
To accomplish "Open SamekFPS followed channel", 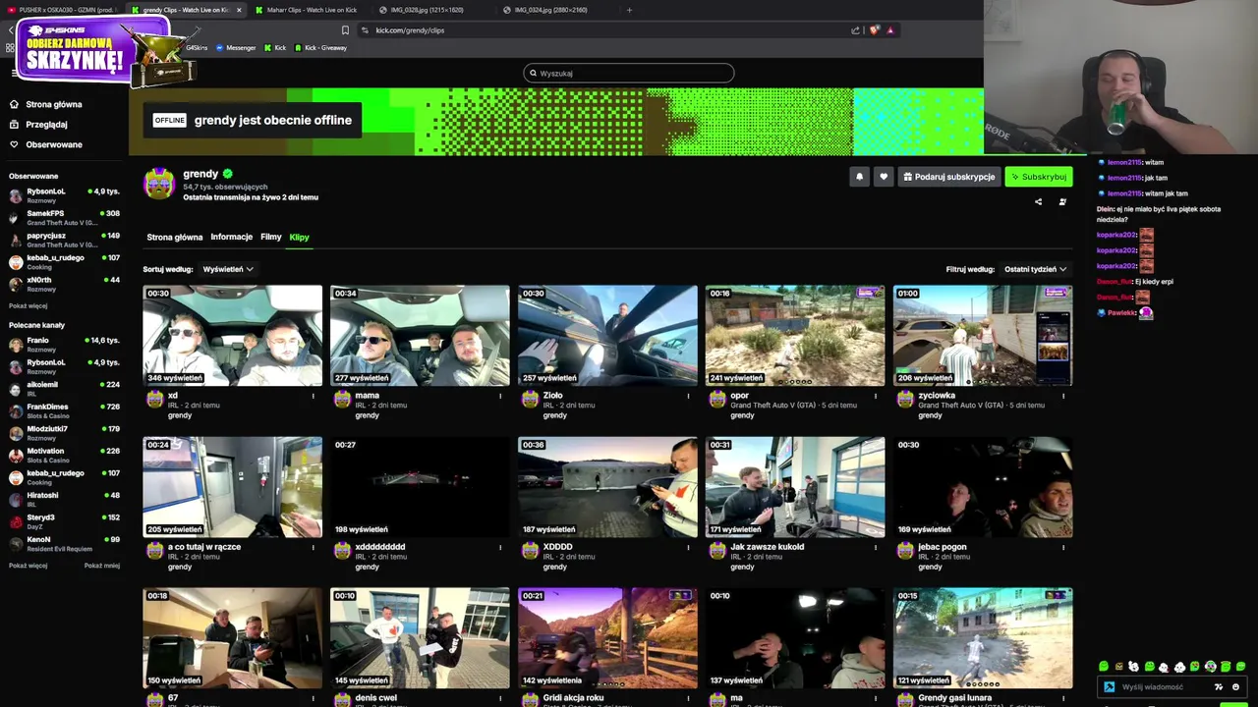I will 64,217.
